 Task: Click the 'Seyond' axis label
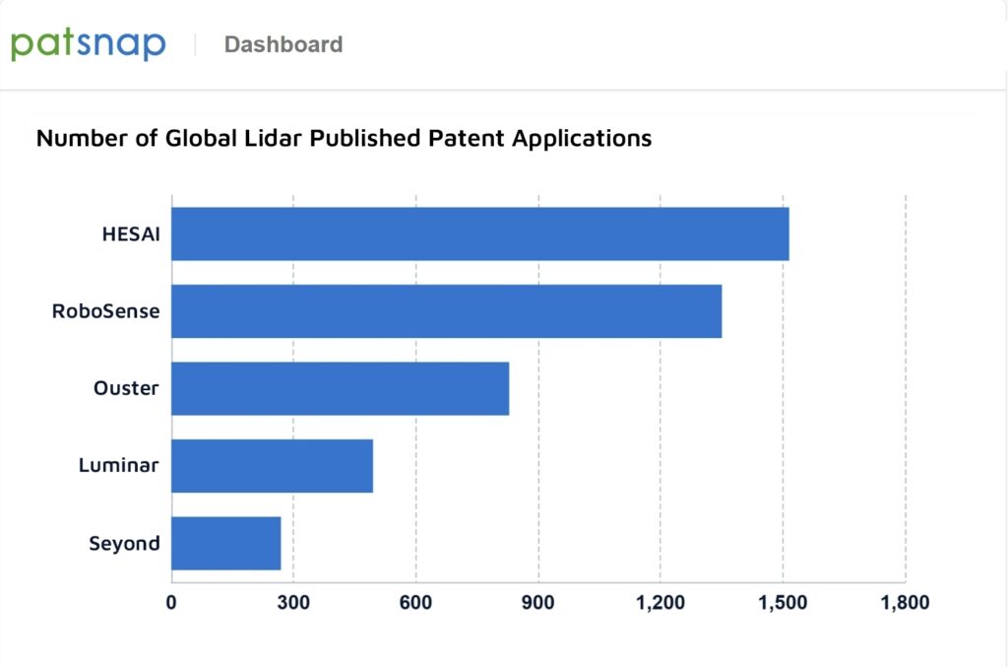point(125,544)
